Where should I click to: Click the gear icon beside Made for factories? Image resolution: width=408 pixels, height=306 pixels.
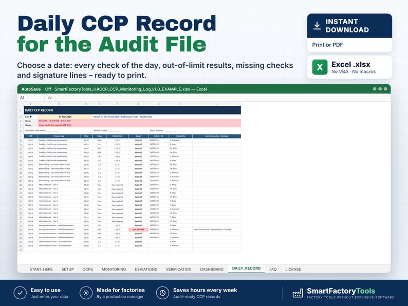point(86,293)
